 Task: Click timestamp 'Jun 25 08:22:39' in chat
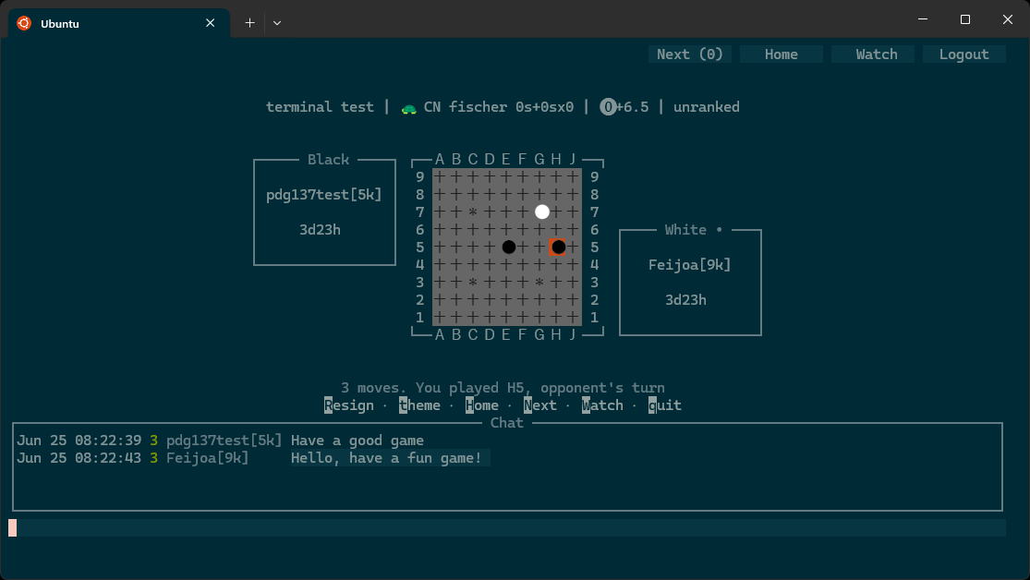tap(79, 441)
